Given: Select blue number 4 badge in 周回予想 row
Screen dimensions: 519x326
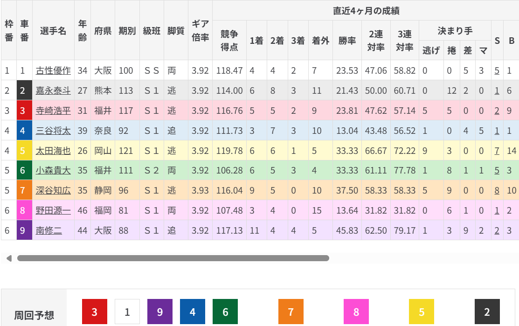Looking at the screenshot, I should 193,312.
